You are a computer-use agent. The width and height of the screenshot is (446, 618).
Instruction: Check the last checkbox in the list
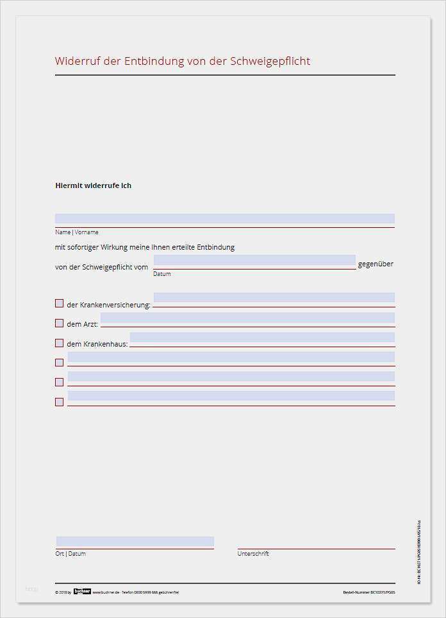[59, 402]
